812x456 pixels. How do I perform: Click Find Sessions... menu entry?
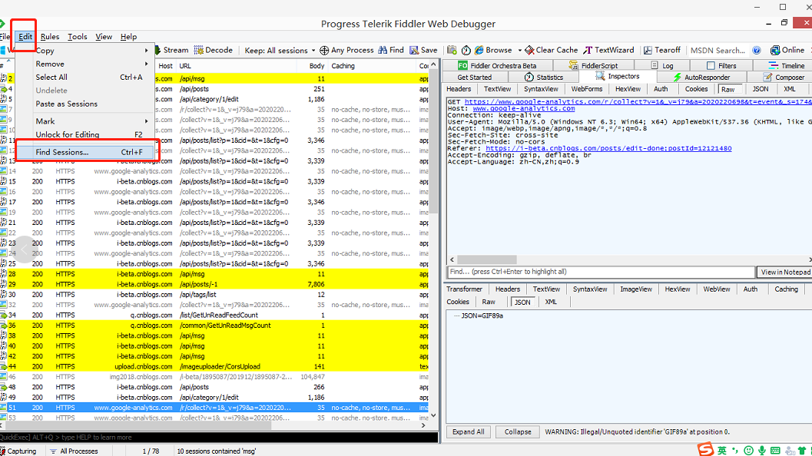[85, 152]
